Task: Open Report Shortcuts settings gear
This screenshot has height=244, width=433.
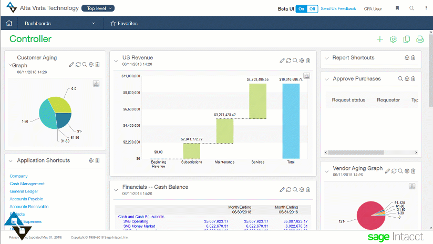Action: coord(407,57)
